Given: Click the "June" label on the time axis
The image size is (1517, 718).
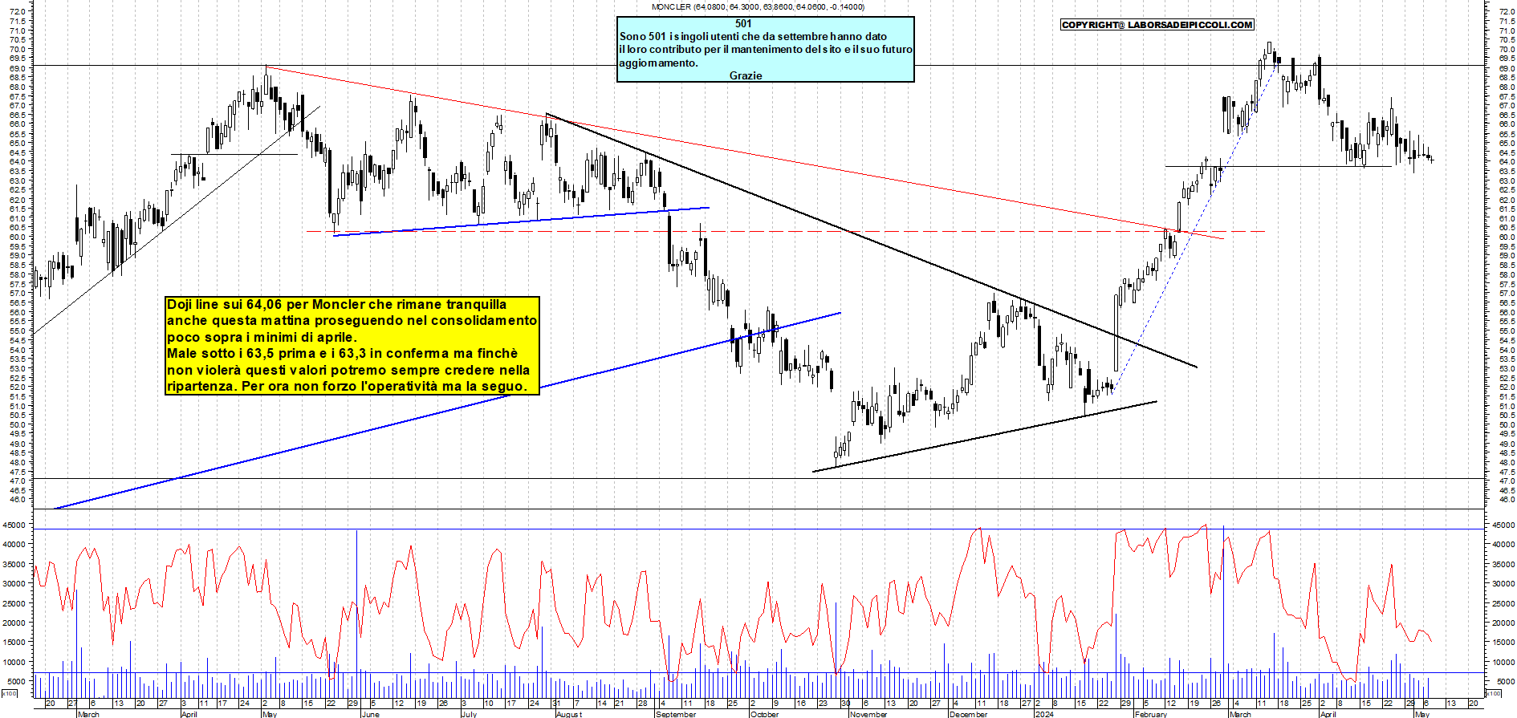Looking at the screenshot, I should (370, 714).
